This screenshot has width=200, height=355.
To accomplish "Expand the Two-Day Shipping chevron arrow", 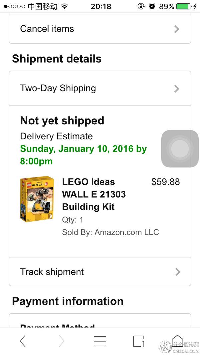I will pyautogui.click(x=177, y=89).
